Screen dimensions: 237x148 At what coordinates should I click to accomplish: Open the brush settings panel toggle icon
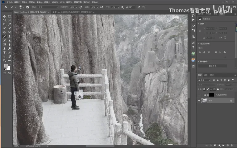pos(28,7)
